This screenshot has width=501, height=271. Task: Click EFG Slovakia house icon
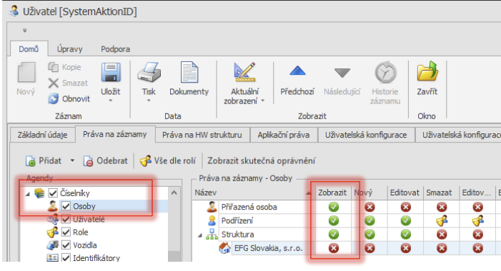(x=224, y=248)
